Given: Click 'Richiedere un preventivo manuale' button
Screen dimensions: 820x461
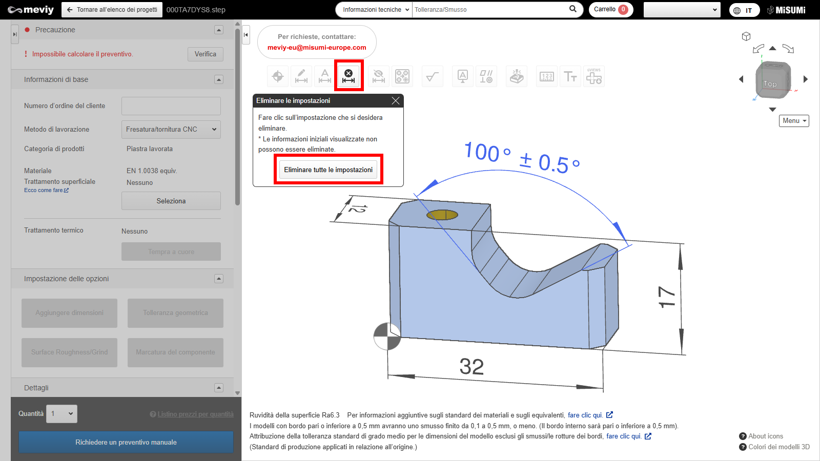Looking at the screenshot, I should (x=126, y=442).
